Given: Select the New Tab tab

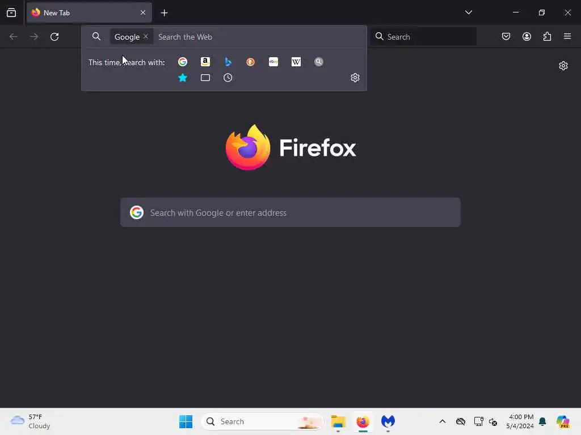Looking at the screenshot, I should point(89,12).
